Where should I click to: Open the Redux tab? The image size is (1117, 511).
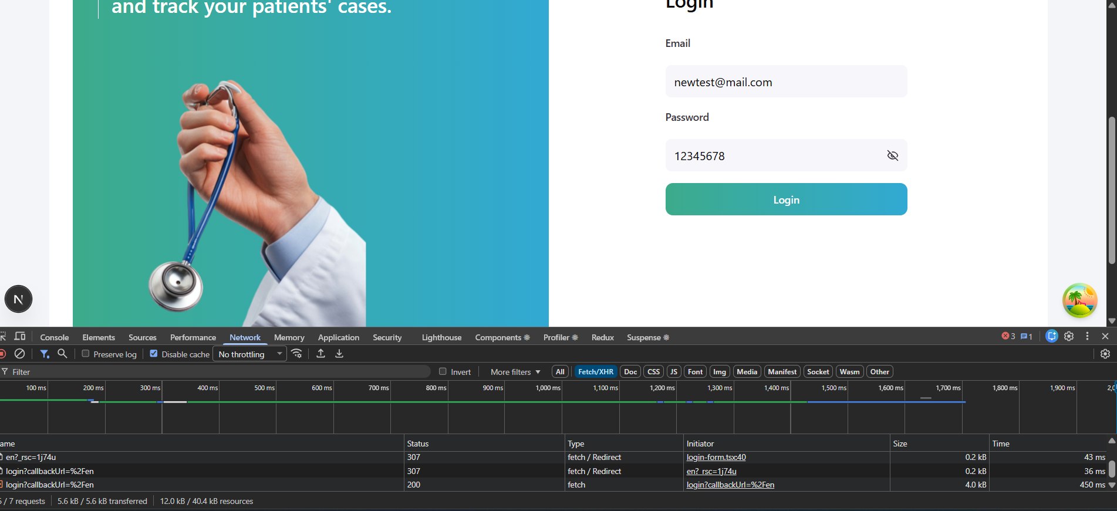coord(603,337)
